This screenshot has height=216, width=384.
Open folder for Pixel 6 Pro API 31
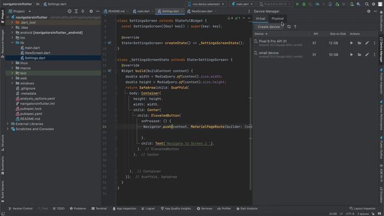click(x=359, y=43)
